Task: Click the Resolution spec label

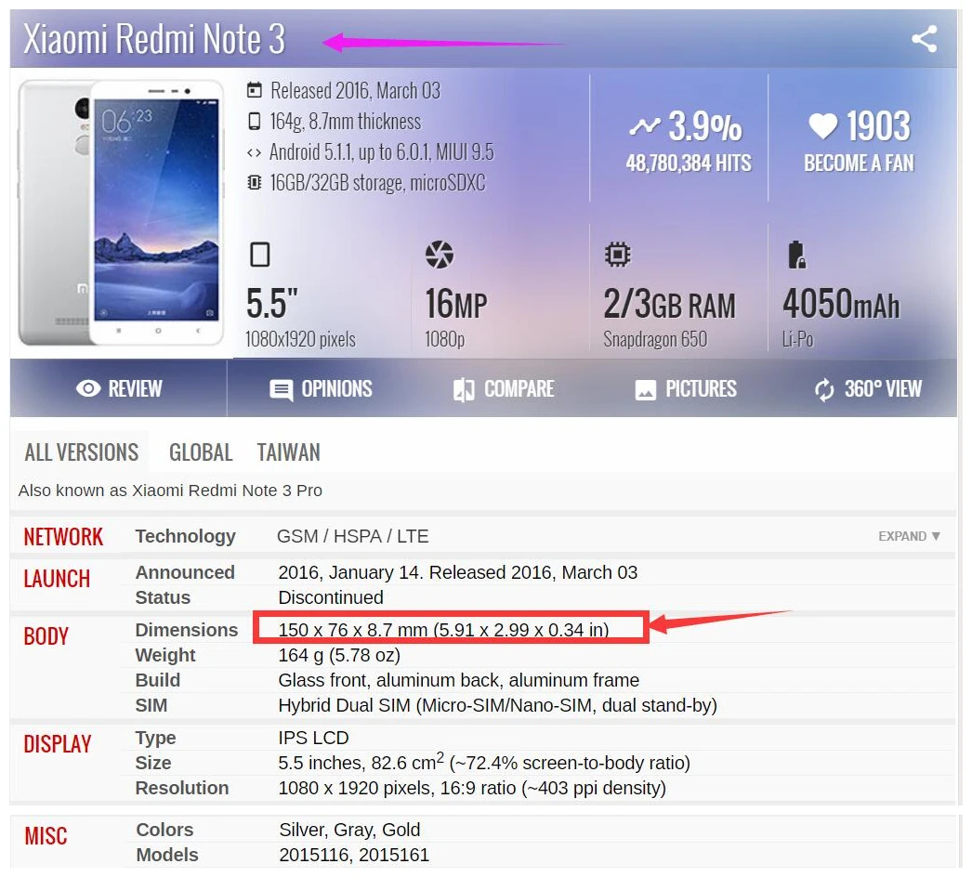Action: click(x=181, y=788)
